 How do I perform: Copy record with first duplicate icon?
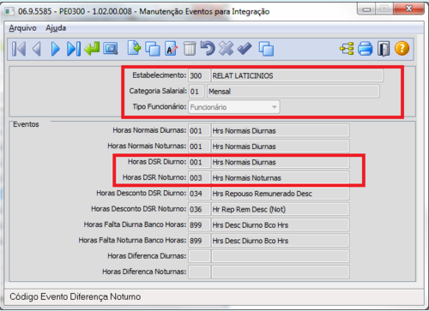153,49
